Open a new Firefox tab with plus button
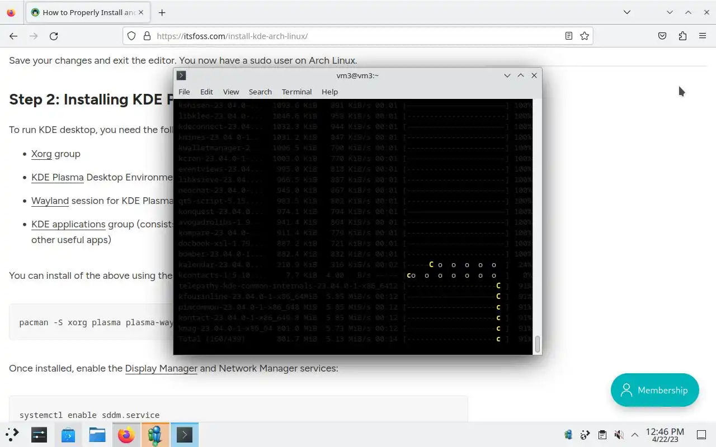The image size is (716, 447). (162, 12)
